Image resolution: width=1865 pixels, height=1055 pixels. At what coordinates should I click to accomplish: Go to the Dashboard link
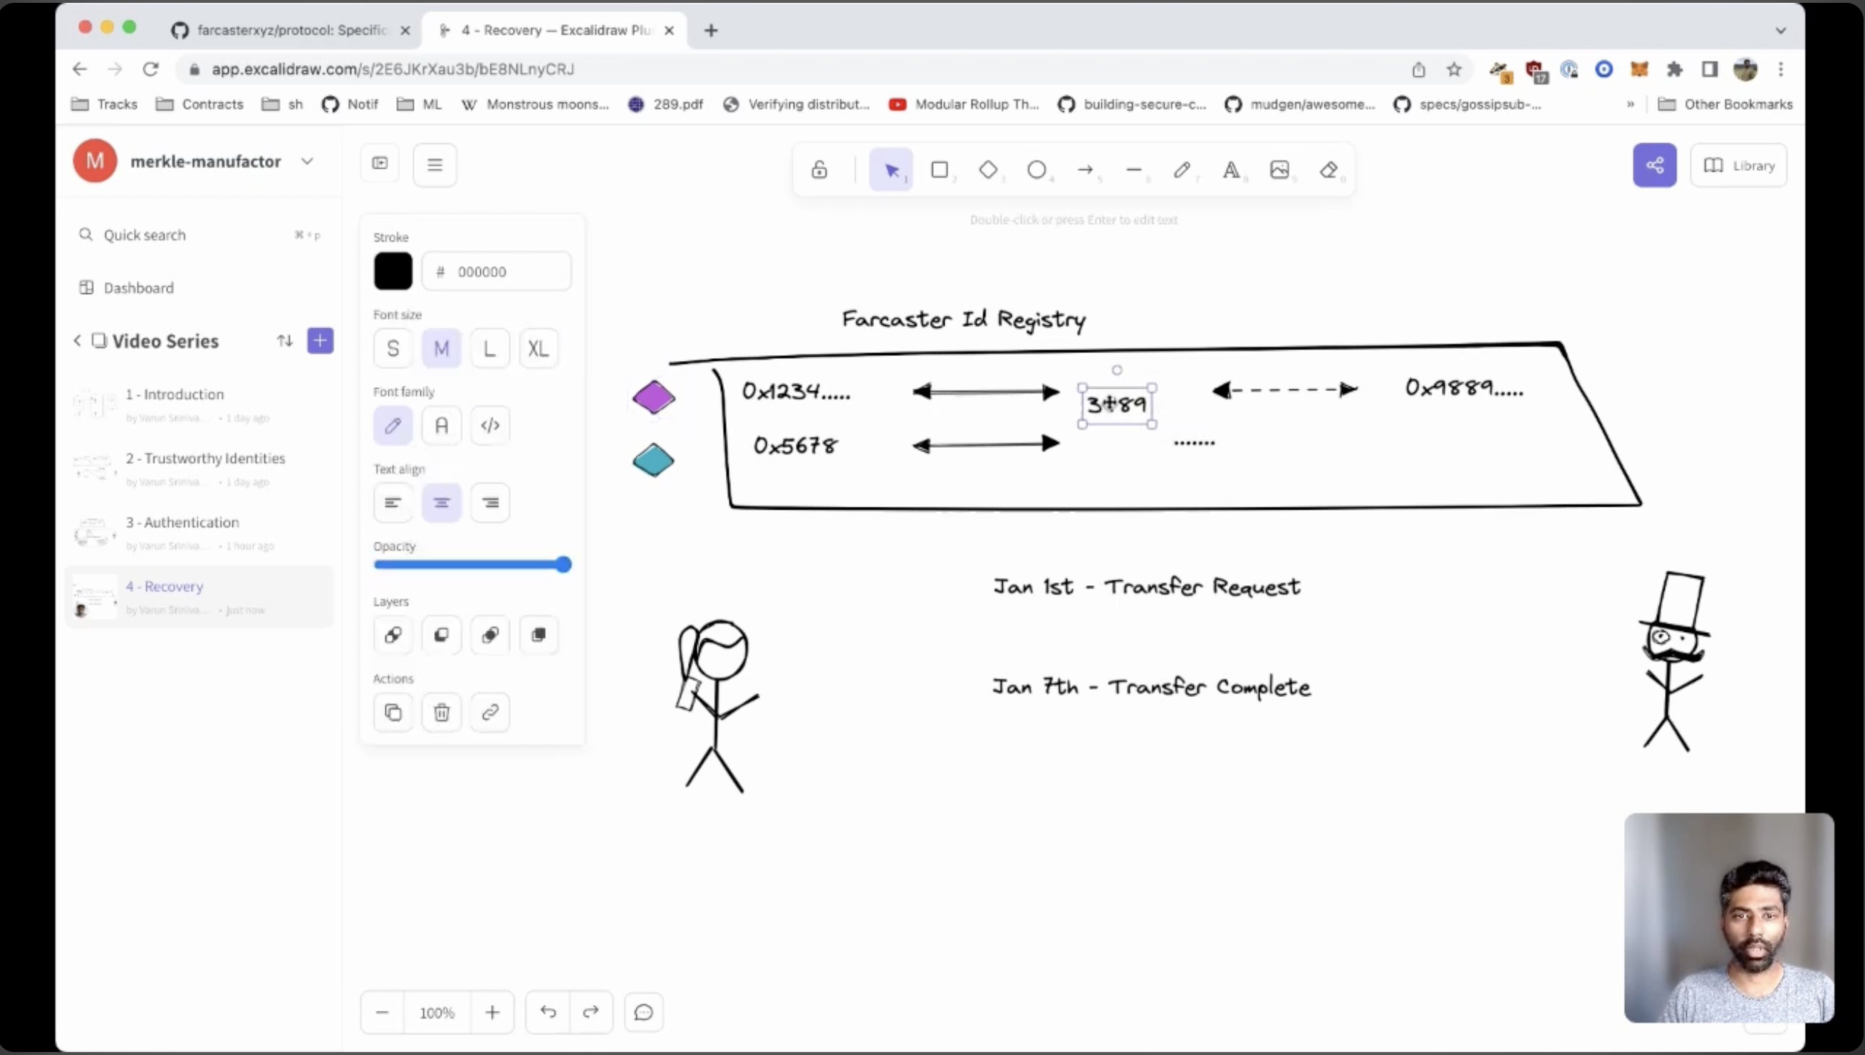pyautogui.click(x=138, y=288)
